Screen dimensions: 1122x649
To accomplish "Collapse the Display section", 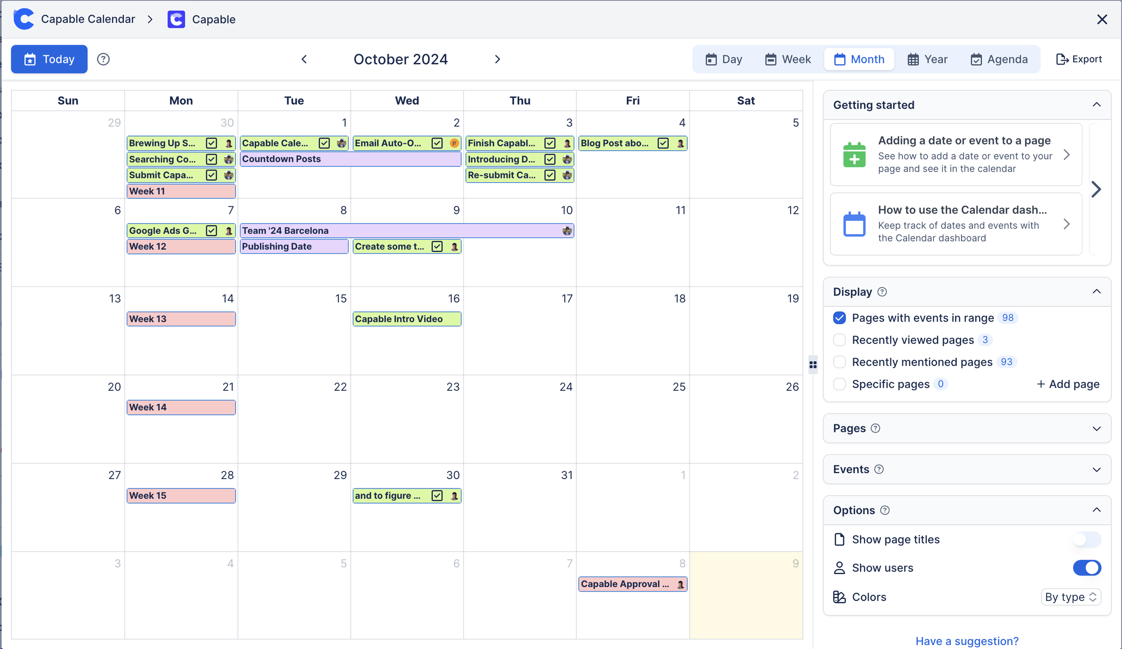I will pos(1096,292).
